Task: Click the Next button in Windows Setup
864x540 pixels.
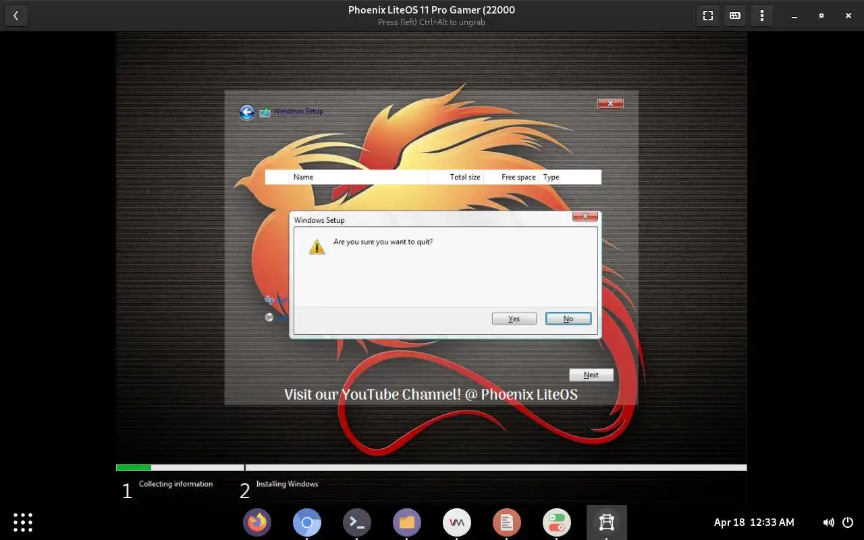Action: [x=591, y=375]
